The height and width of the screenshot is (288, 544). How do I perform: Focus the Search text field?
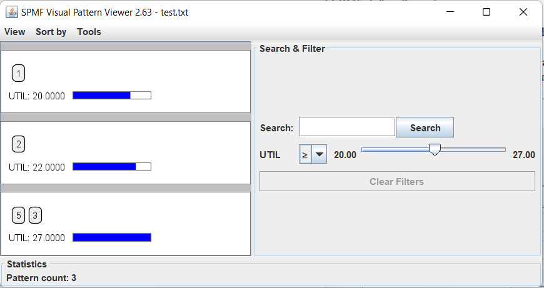346,127
